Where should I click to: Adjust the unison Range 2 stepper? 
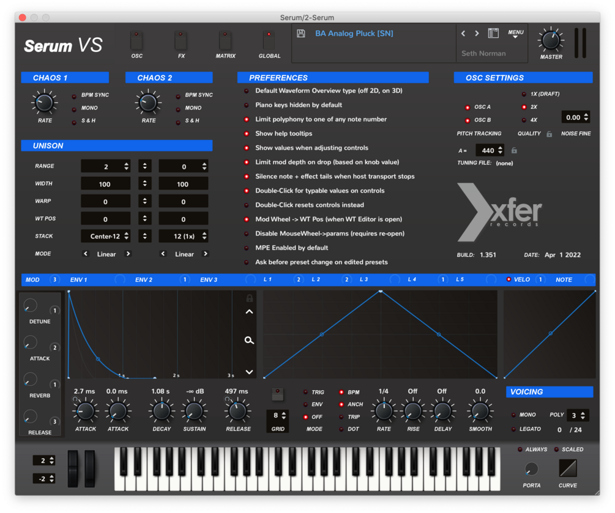126,166
